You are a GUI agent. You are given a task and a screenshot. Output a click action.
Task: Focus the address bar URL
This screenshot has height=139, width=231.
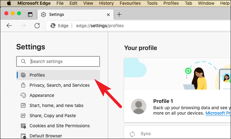tap(100, 26)
